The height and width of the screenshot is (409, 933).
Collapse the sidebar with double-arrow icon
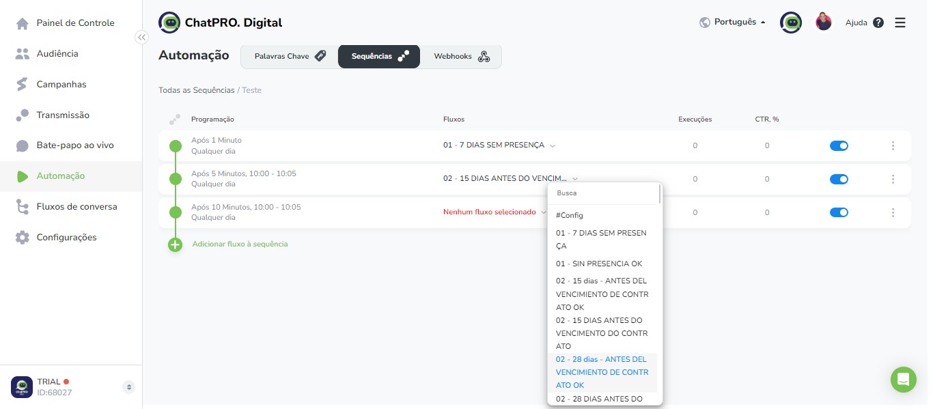click(141, 38)
